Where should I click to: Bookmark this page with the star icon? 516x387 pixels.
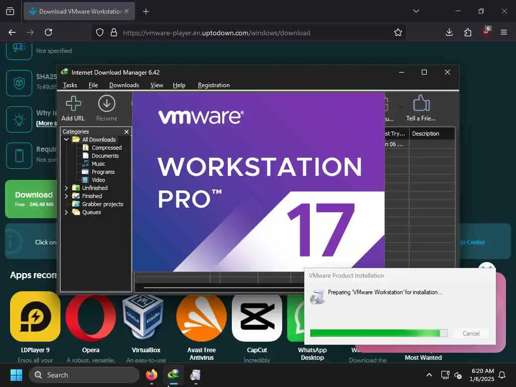point(398,32)
